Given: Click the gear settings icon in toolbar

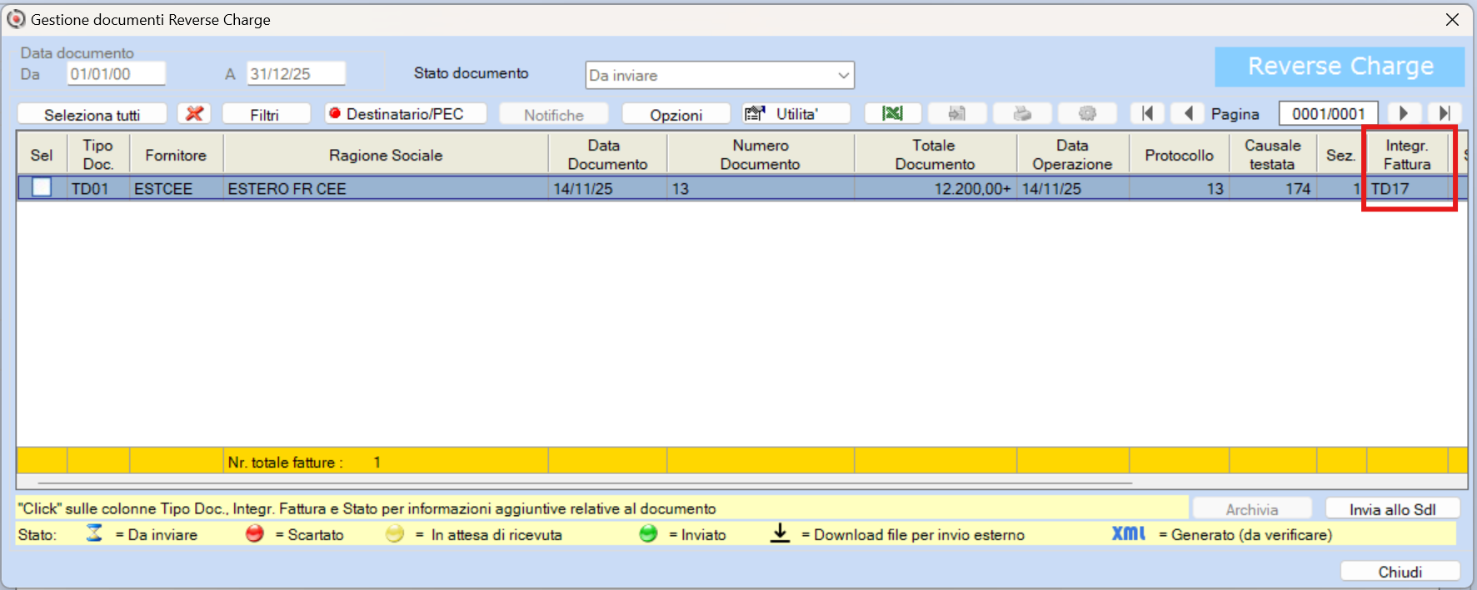Looking at the screenshot, I should 1086,114.
